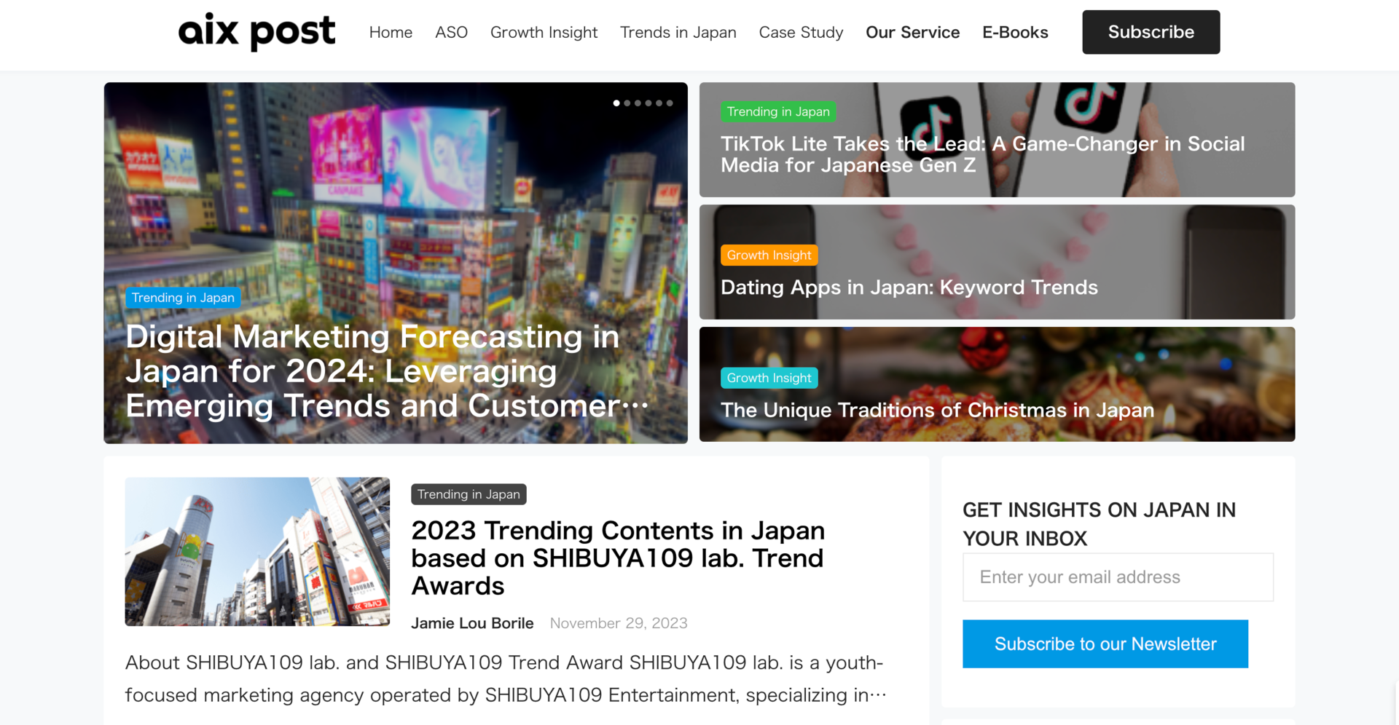This screenshot has height=725, width=1399.
Task: Click Subscribe to our Newsletter button
Action: (x=1105, y=644)
